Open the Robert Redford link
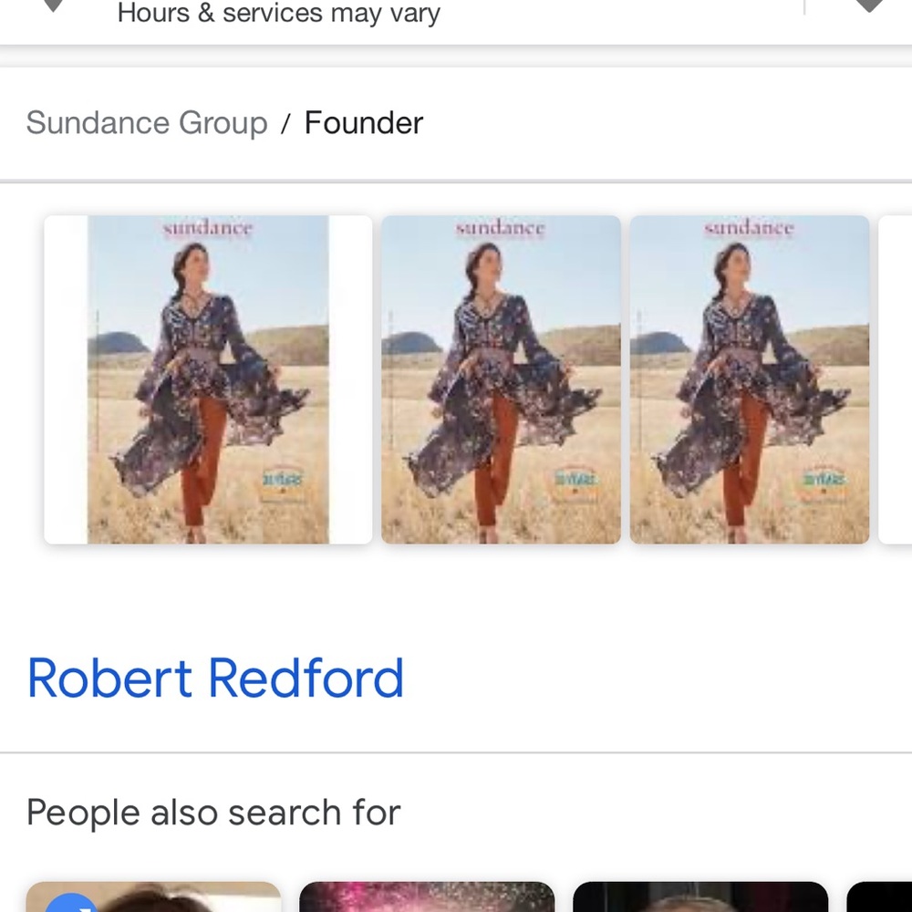Screen dimensions: 912x912 click(215, 678)
